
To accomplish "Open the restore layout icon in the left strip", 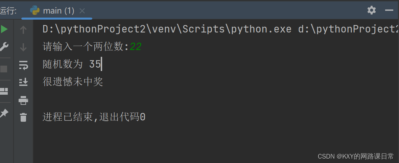I will pos(4,91).
